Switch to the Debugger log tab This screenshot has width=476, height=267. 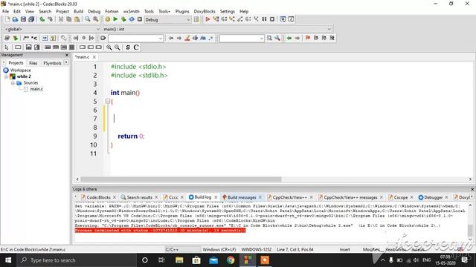[433, 197]
